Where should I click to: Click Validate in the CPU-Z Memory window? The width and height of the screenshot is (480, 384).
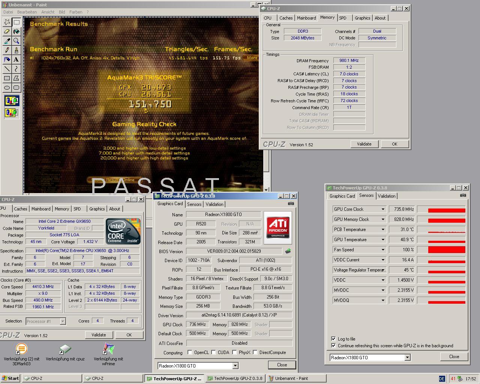(364, 144)
